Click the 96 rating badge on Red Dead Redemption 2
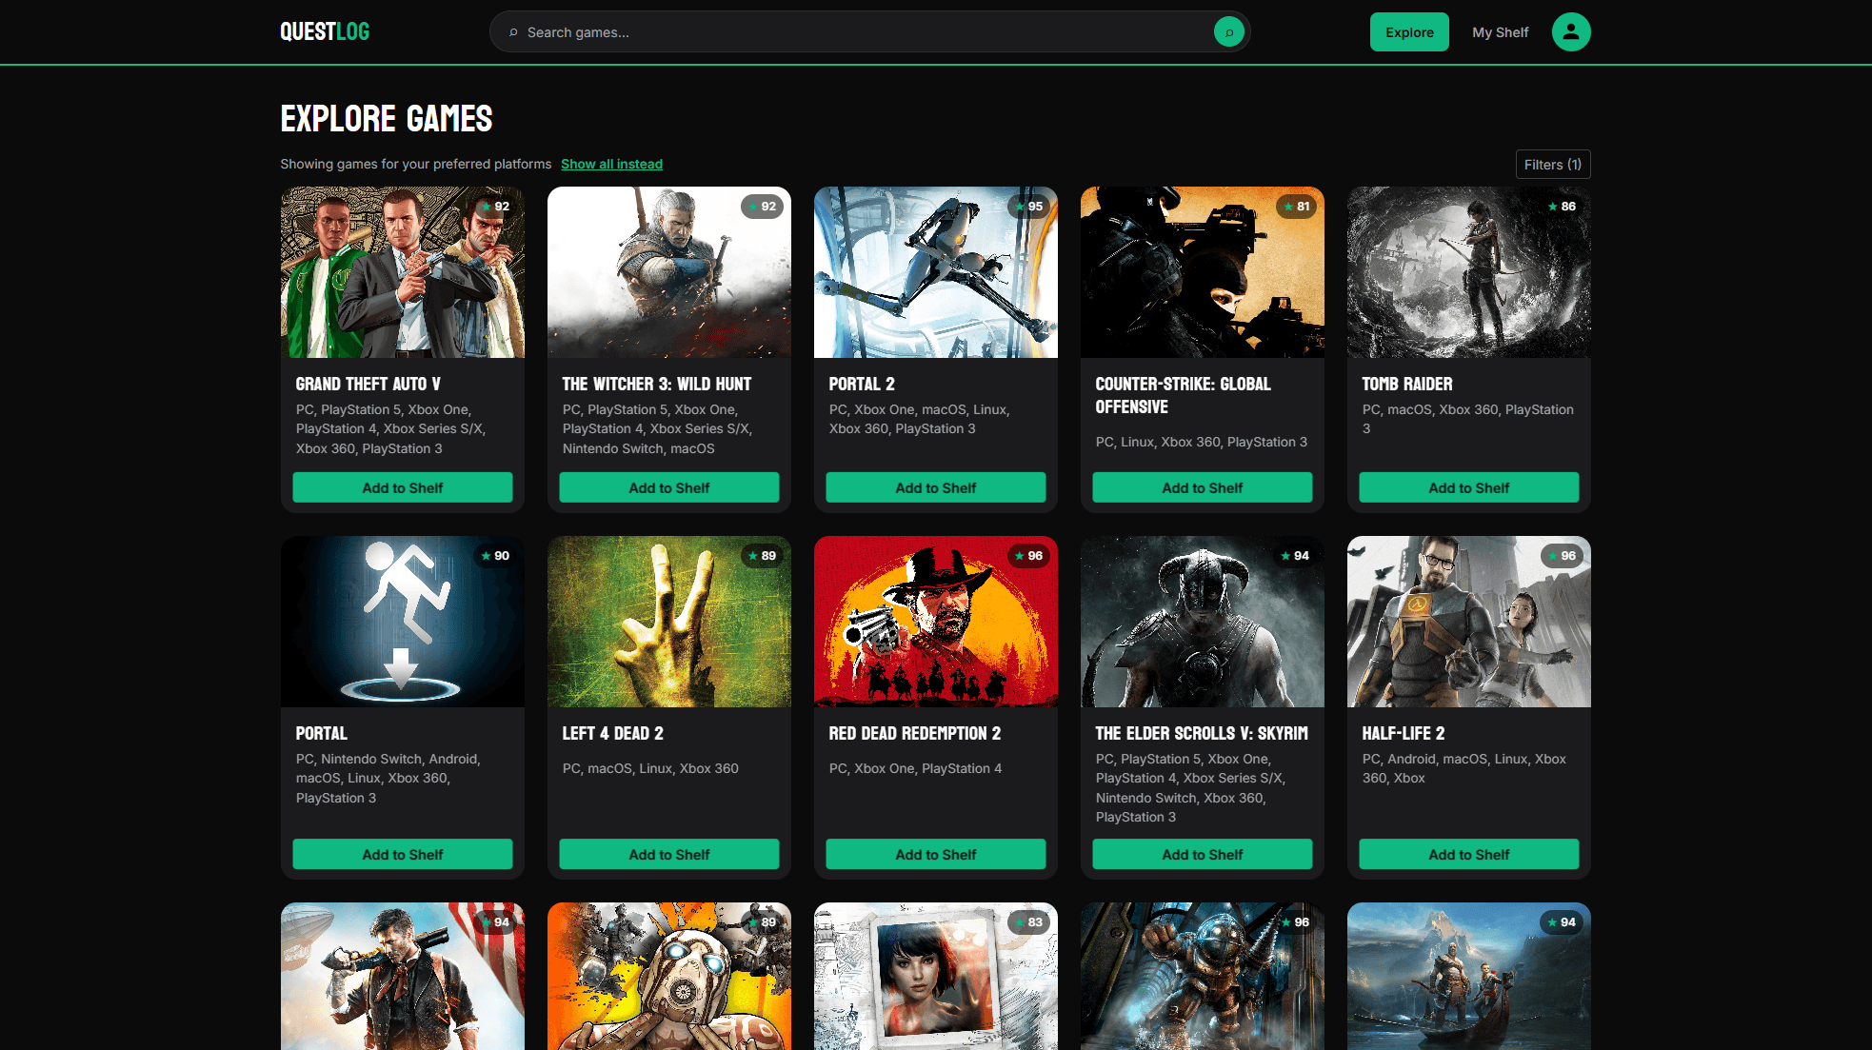Viewport: 1872px width, 1050px height. pos(1029,556)
